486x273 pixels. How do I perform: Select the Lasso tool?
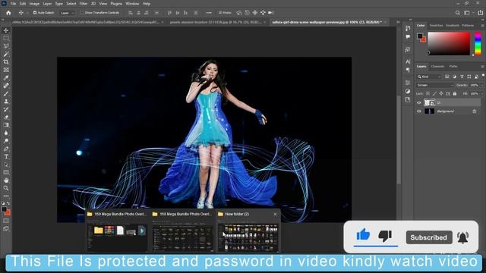click(x=6, y=46)
